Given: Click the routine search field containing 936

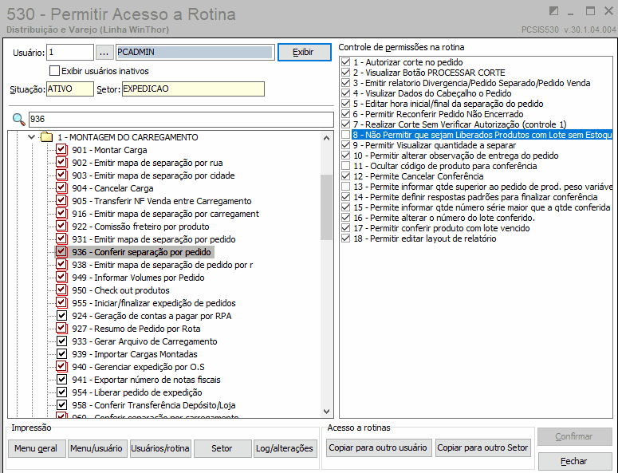Looking at the screenshot, I should tap(181, 119).
